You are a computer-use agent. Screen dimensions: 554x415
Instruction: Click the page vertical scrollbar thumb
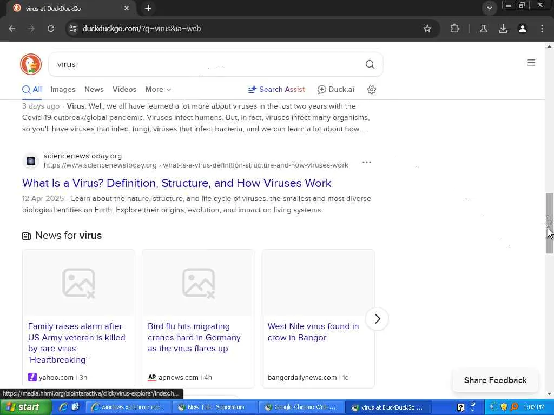point(549,223)
